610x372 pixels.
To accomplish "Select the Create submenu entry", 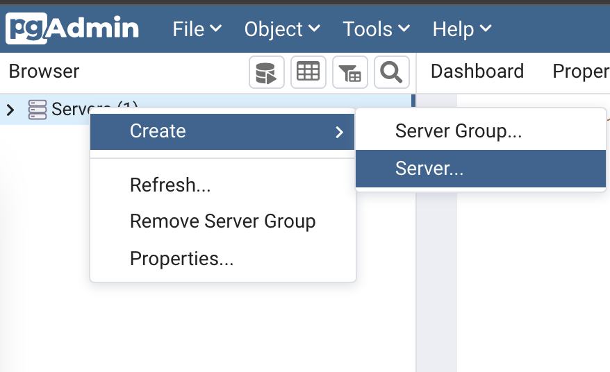I will [x=222, y=131].
